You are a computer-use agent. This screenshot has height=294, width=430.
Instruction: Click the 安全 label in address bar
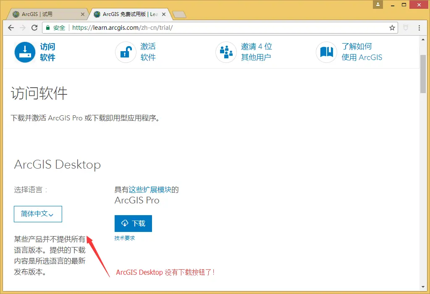pos(59,28)
